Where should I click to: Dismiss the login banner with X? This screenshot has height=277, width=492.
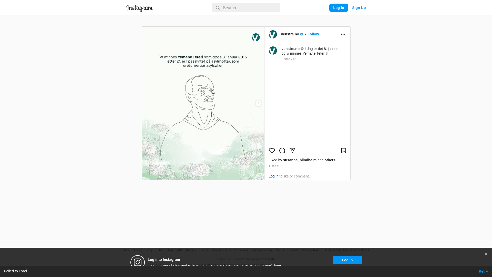click(486, 254)
